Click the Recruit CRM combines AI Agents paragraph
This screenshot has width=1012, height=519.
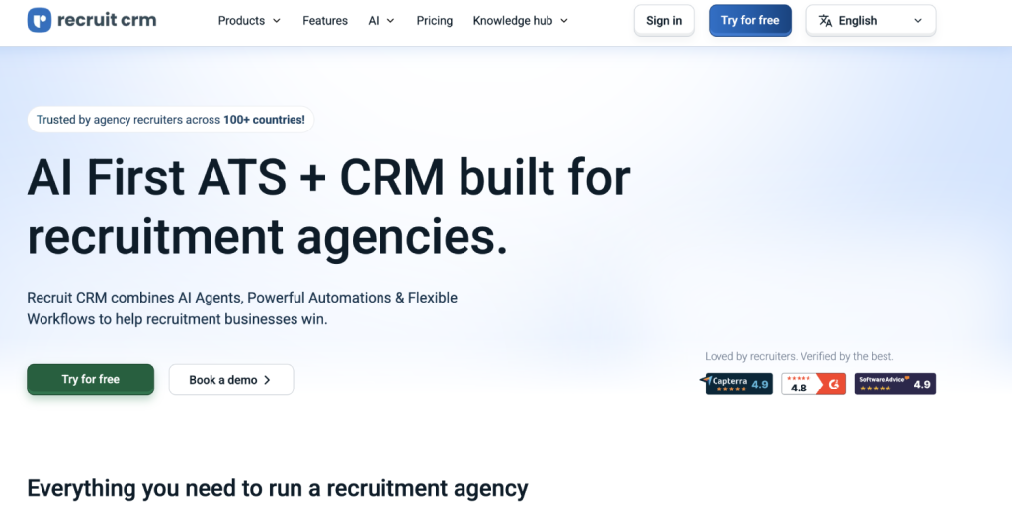(x=242, y=307)
